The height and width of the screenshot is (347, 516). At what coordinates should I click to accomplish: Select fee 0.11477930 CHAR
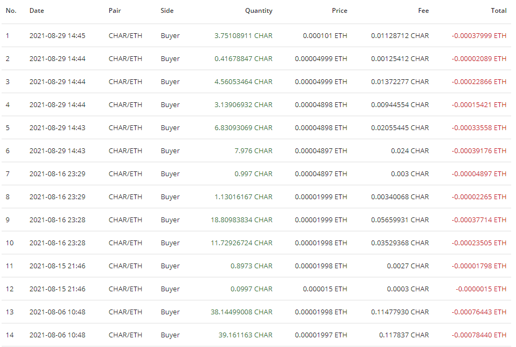[x=400, y=312]
